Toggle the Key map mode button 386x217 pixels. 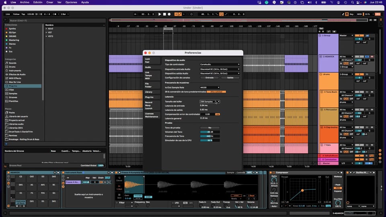[x=351, y=14]
